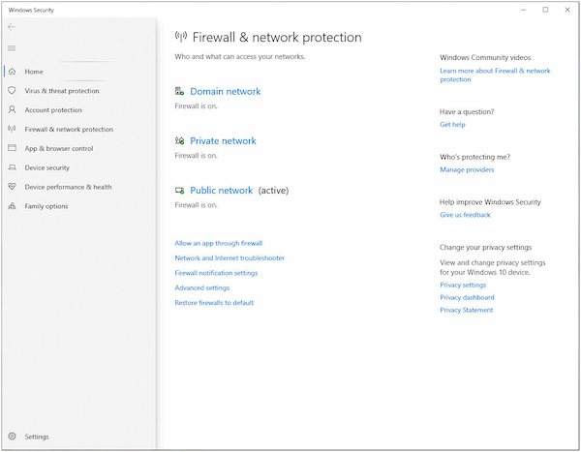581x452 pixels.
Task: Open Privacy Statement link
Action: pyautogui.click(x=467, y=310)
